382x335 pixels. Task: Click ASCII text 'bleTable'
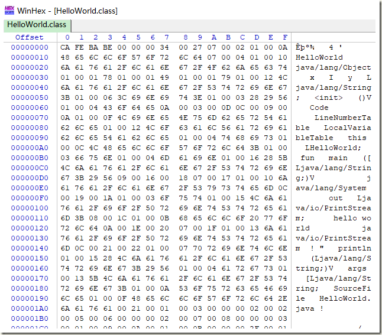[x=315, y=138]
